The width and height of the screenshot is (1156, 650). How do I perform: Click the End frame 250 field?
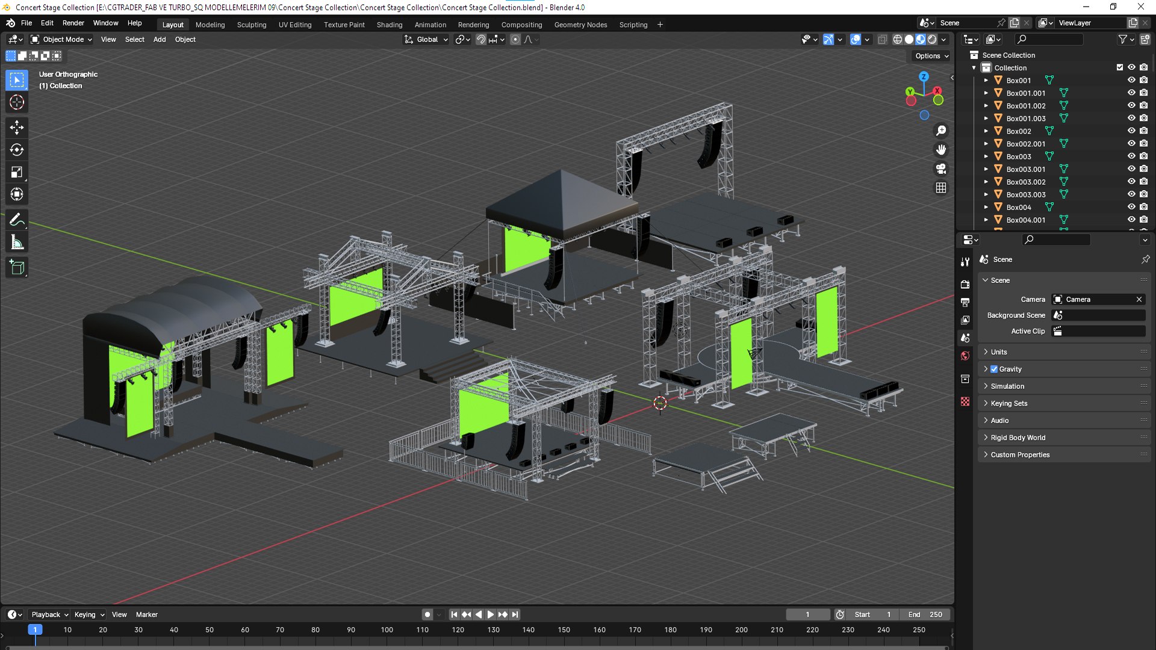click(x=925, y=614)
